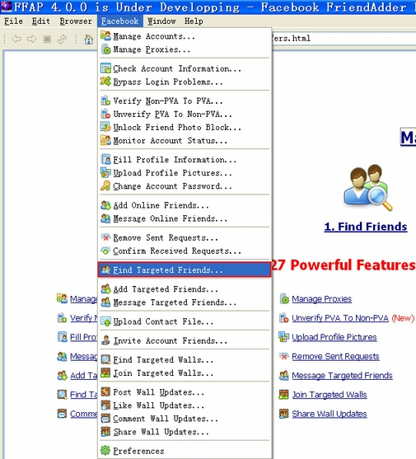Click the browser Forward arrow icon
Image resolution: width=416 pixels, height=459 pixels.
point(31,39)
